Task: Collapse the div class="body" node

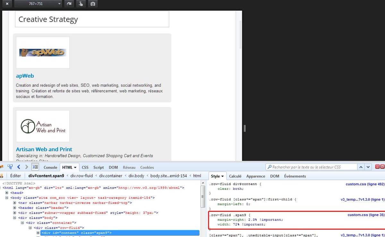Action: 15,218
